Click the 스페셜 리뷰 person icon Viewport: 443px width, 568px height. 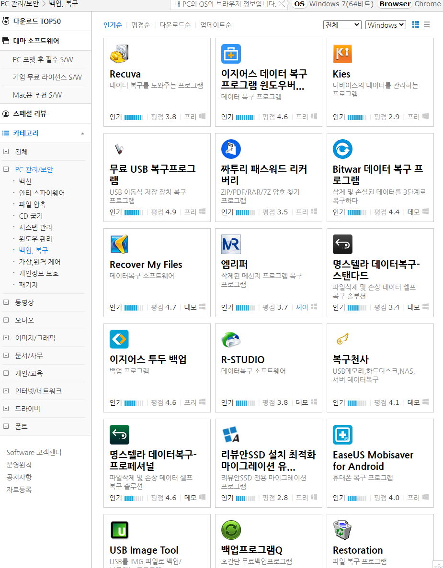pyautogui.click(x=6, y=114)
